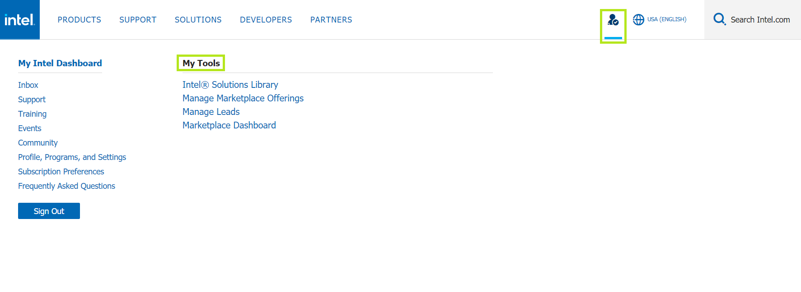Expand the Partners menu
This screenshot has height=292, width=801.
[x=331, y=20]
